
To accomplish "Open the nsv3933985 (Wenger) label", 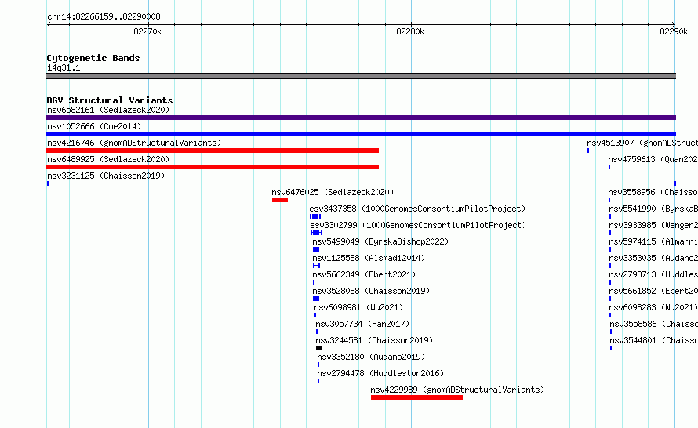I will (x=653, y=225).
